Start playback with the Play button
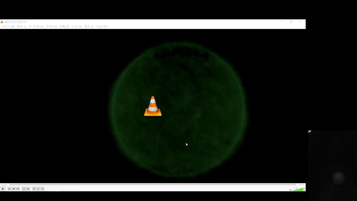 pyautogui.click(x=3, y=189)
